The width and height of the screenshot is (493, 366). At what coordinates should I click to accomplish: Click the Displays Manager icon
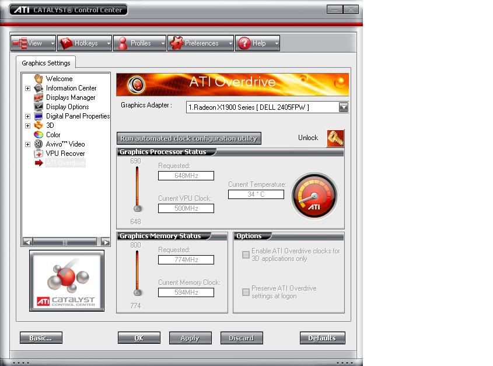[39, 97]
